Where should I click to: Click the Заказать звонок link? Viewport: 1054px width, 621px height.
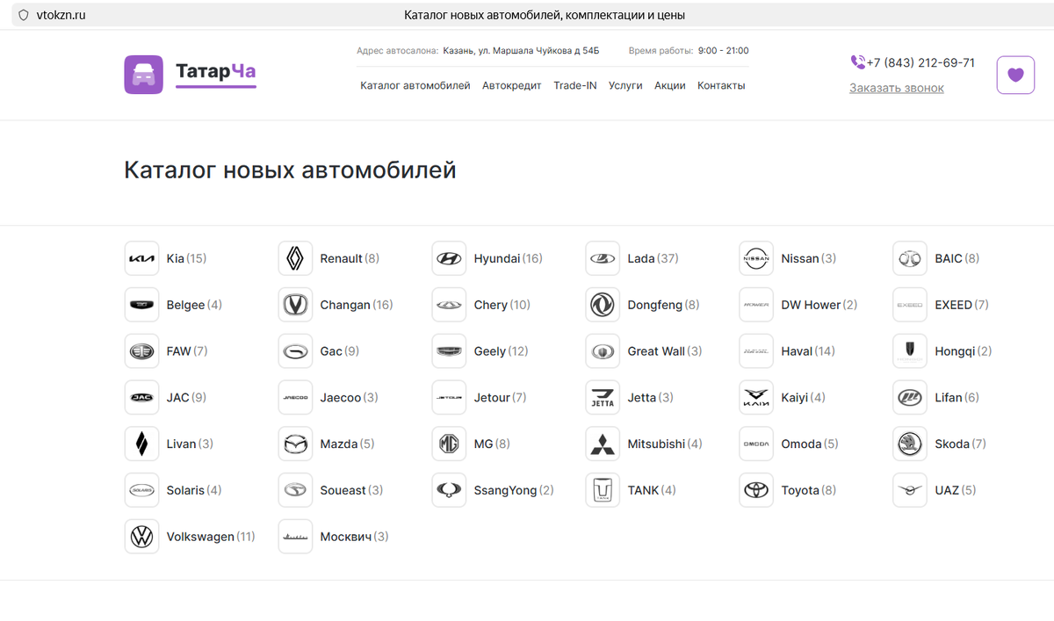click(x=897, y=88)
